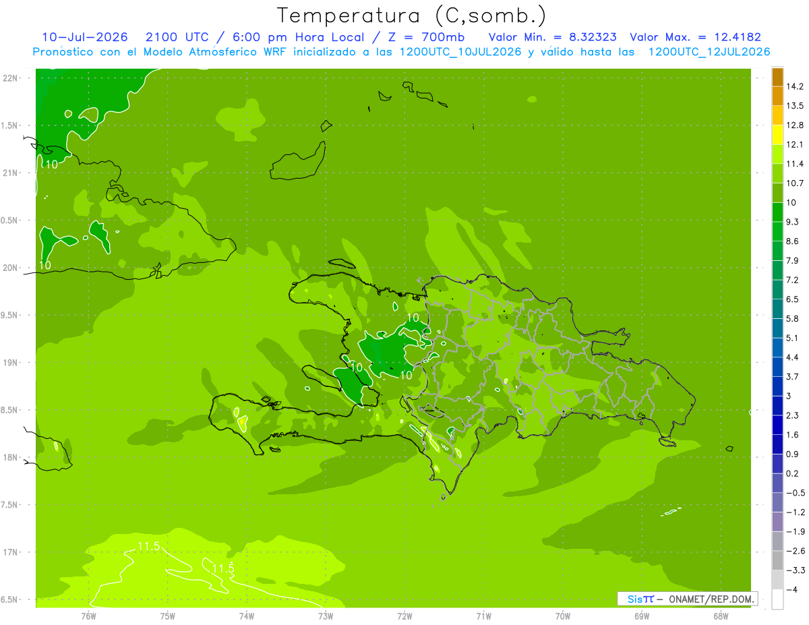Click the 2.3 legend value

point(793,415)
